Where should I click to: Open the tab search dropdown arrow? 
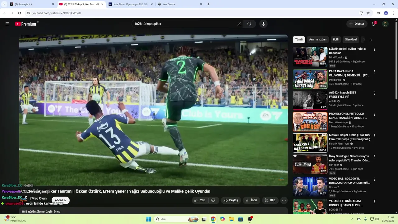(4, 4)
